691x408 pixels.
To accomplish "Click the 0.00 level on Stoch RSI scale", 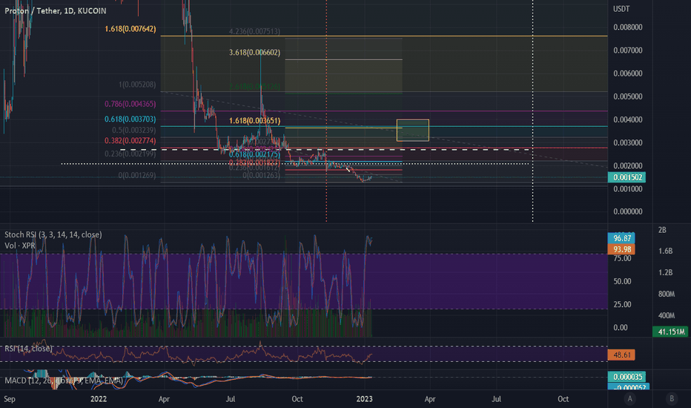I will pyautogui.click(x=621, y=327).
